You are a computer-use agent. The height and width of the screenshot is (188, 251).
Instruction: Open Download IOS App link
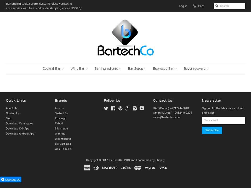tap(18, 129)
